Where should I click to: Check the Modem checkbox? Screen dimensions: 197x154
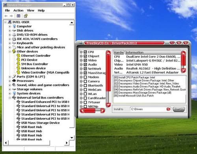click(85, 77)
